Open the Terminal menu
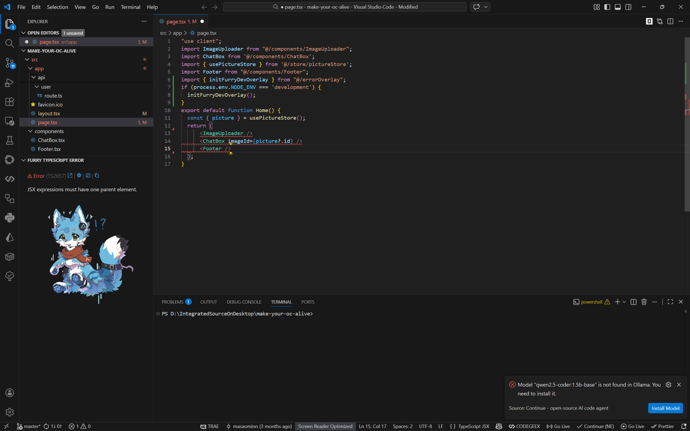 pos(130,7)
